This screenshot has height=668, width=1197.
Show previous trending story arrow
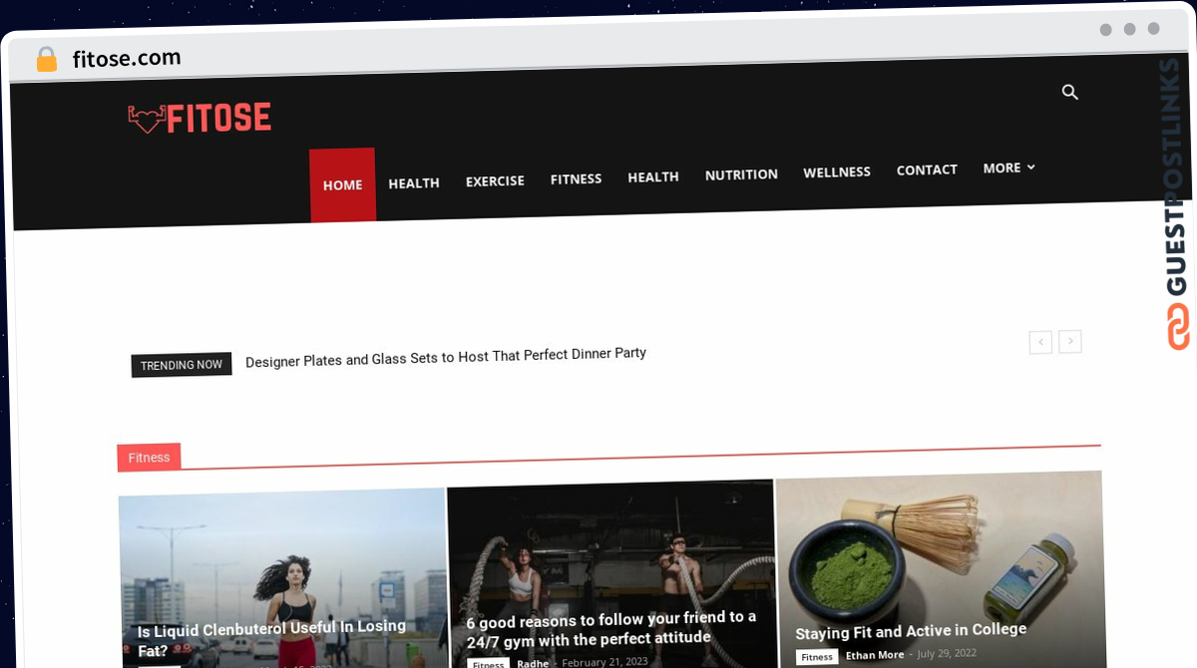coord(1040,342)
